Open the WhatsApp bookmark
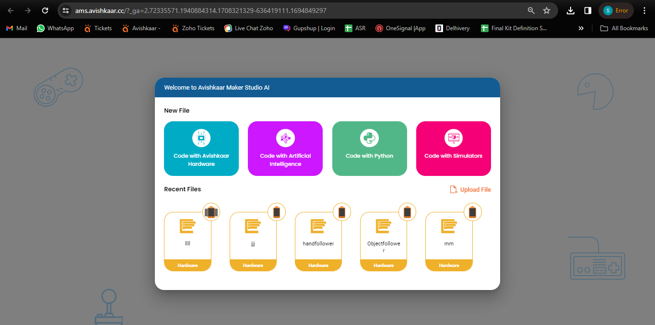Image resolution: width=655 pixels, height=325 pixels. [56, 28]
